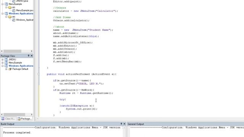Select the Windows_Applicat... file in file view
This screenshot has height=137, width=244.
[24, 20]
